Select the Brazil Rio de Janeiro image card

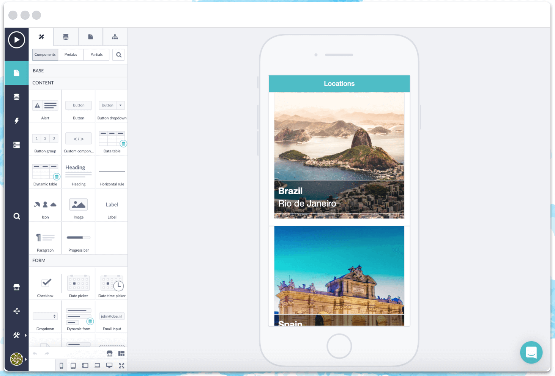(x=339, y=156)
